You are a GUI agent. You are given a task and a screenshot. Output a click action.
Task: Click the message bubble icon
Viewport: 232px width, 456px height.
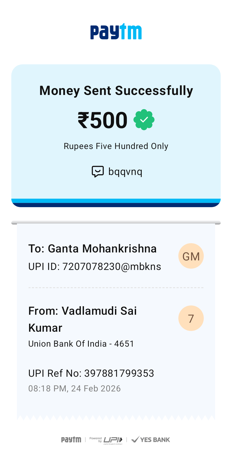[x=98, y=171]
